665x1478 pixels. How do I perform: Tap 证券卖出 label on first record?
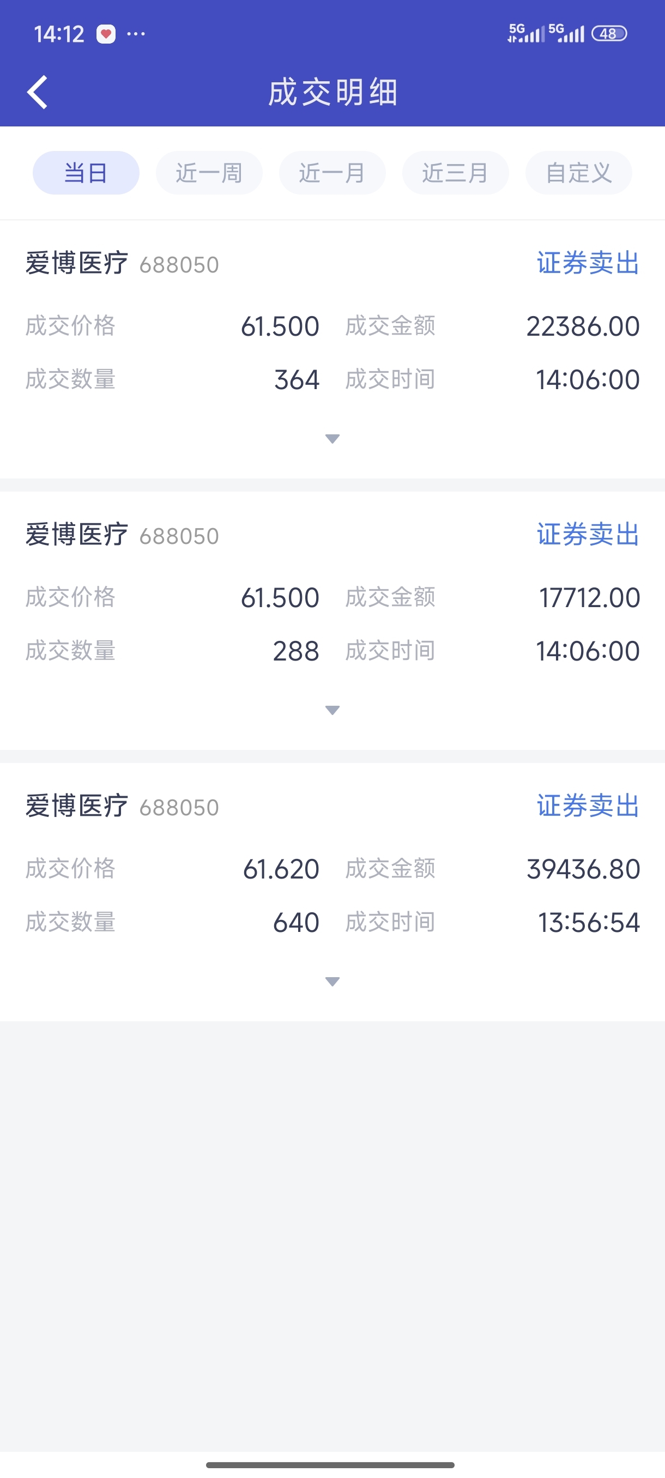click(x=588, y=263)
